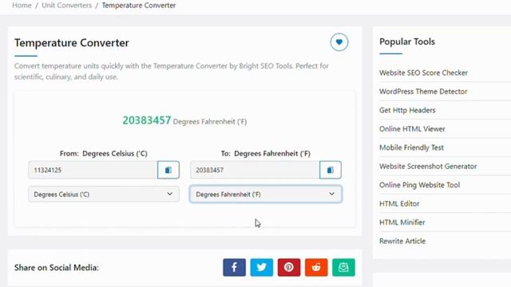Open Unit Converters breadcrumb
This screenshot has height=287, width=511.
coord(67,6)
